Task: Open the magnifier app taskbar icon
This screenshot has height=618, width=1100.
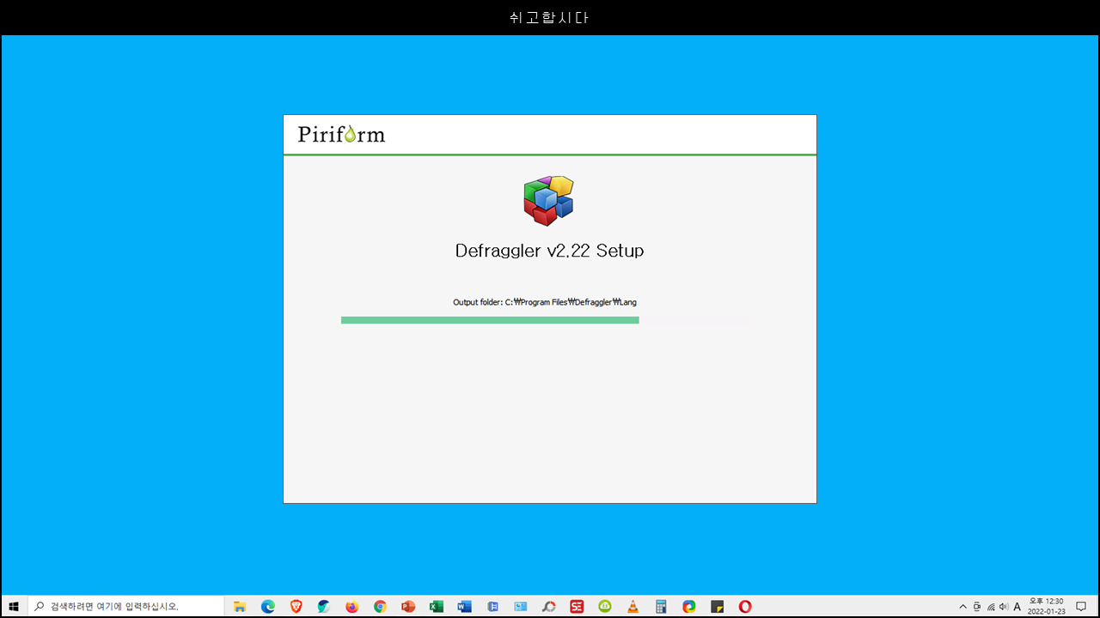Action: click(548, 606)
